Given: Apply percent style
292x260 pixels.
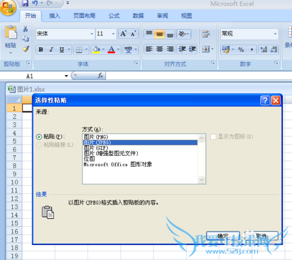Looking at the screenshot, I should tap(241, 50).
